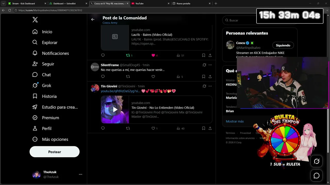Image resolution: width=330 pixels, height=185 pixels.
Task: Open Tin Giovini profile avatar
Action: pyautogui.click(x=95, y=88)
